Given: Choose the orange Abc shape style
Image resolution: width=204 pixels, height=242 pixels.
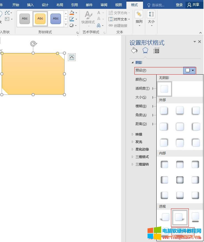Looking at the screenshot, I should pyautogui.click(x=40, y=19).
